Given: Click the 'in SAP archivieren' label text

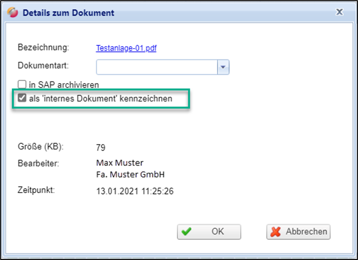Looking at the screenshot, I should [x=63, y=85].
